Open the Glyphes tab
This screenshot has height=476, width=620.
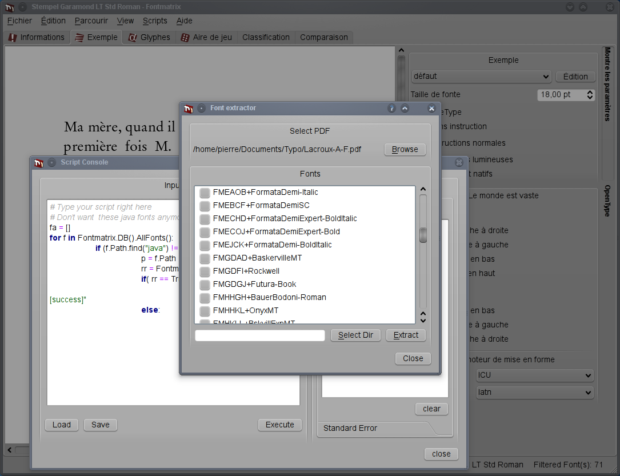150,37
